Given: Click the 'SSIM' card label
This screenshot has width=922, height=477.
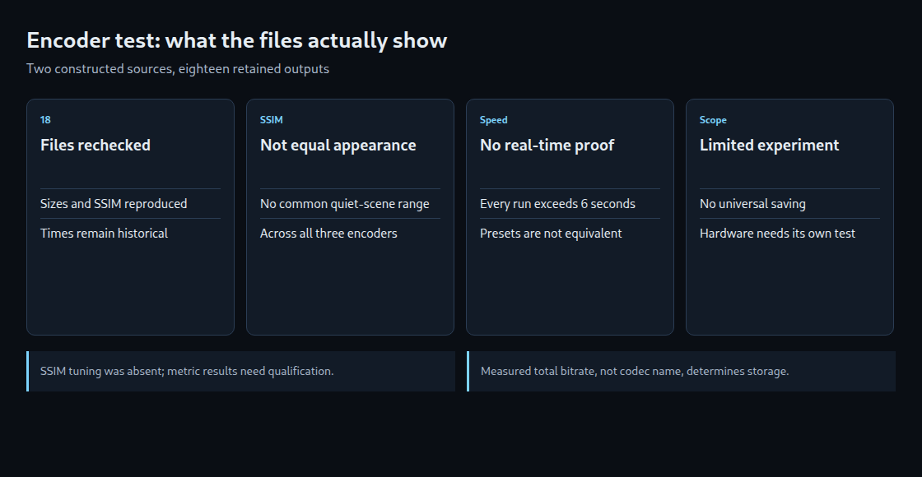Looking at the screenshot, I should (271, 120).
